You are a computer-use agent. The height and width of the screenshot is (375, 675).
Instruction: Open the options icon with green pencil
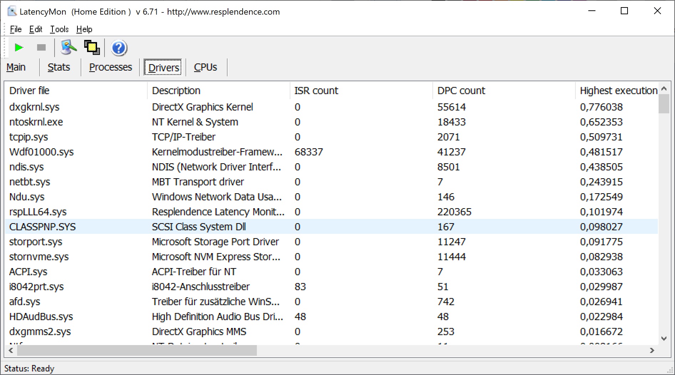(x=68, y=47)
